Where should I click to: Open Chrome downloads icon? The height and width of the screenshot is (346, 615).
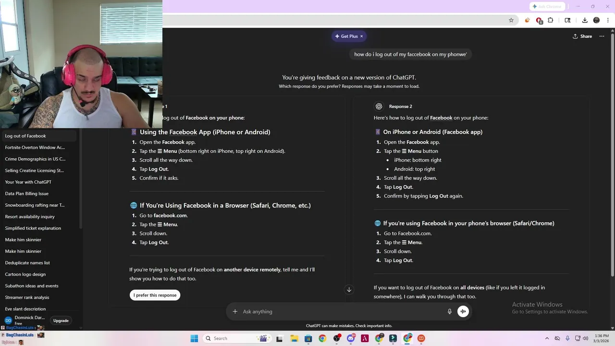pos(585,20)
